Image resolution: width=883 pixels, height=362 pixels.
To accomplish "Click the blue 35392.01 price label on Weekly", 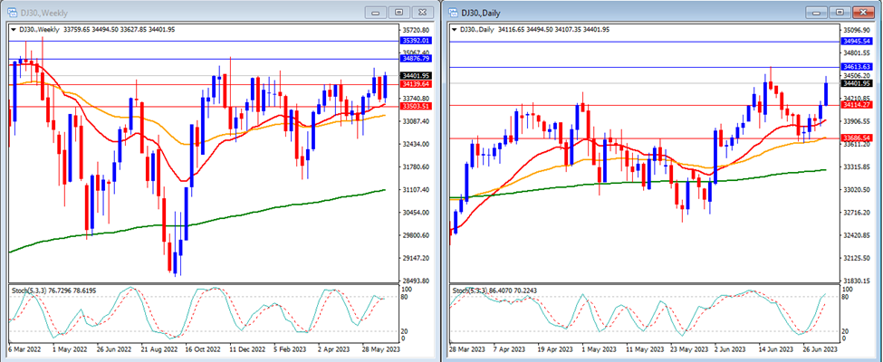I will [416, 41].
